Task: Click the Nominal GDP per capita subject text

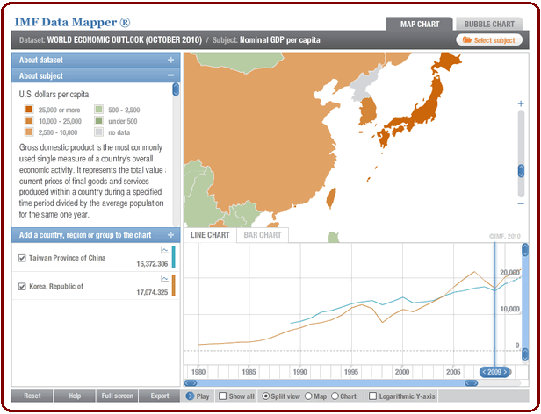Action: (280, 40)
